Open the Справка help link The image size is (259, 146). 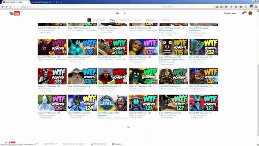point(117,144)
